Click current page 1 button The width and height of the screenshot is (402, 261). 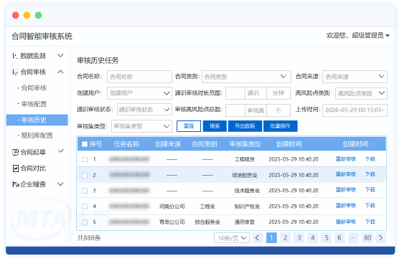[271, 238]
